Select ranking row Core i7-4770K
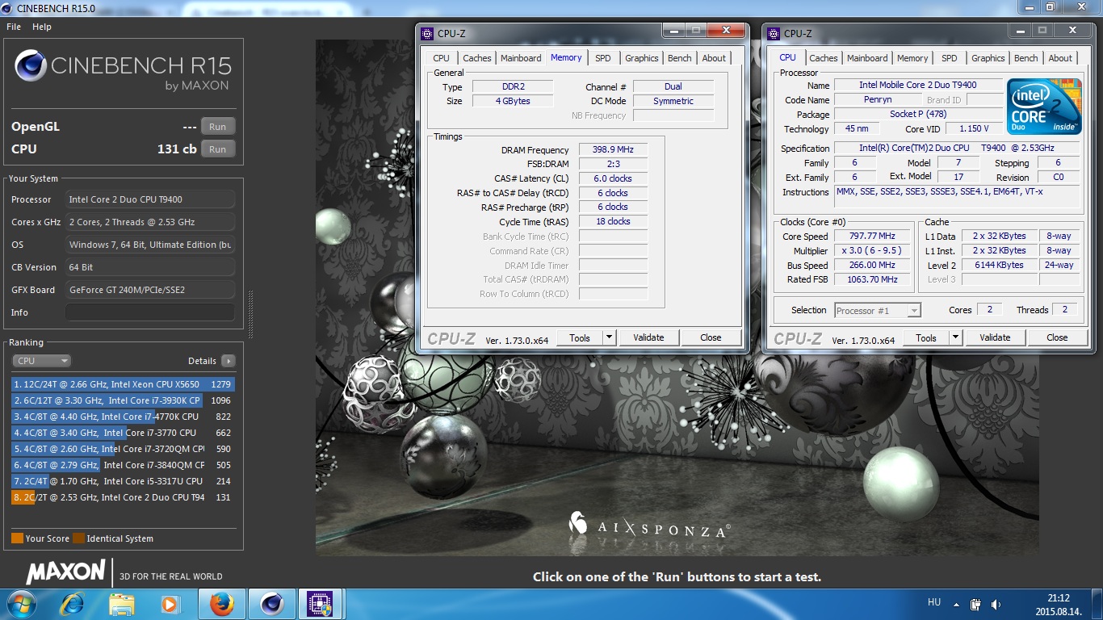Viewport: 1103px width, 620px height. (123, 417)
